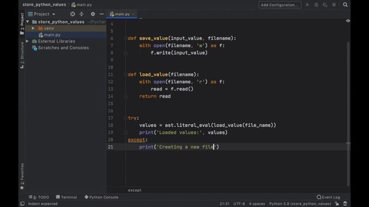Image resolution: width=369 pixels, height=207 pixels.
Task: Click the Collapse All icon in Project panel
Action: [81, 14]
